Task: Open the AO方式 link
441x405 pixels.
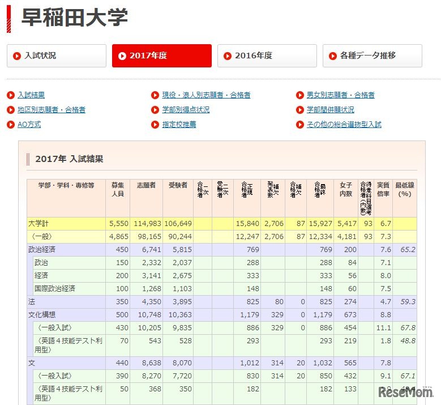Action: (29, 125)
